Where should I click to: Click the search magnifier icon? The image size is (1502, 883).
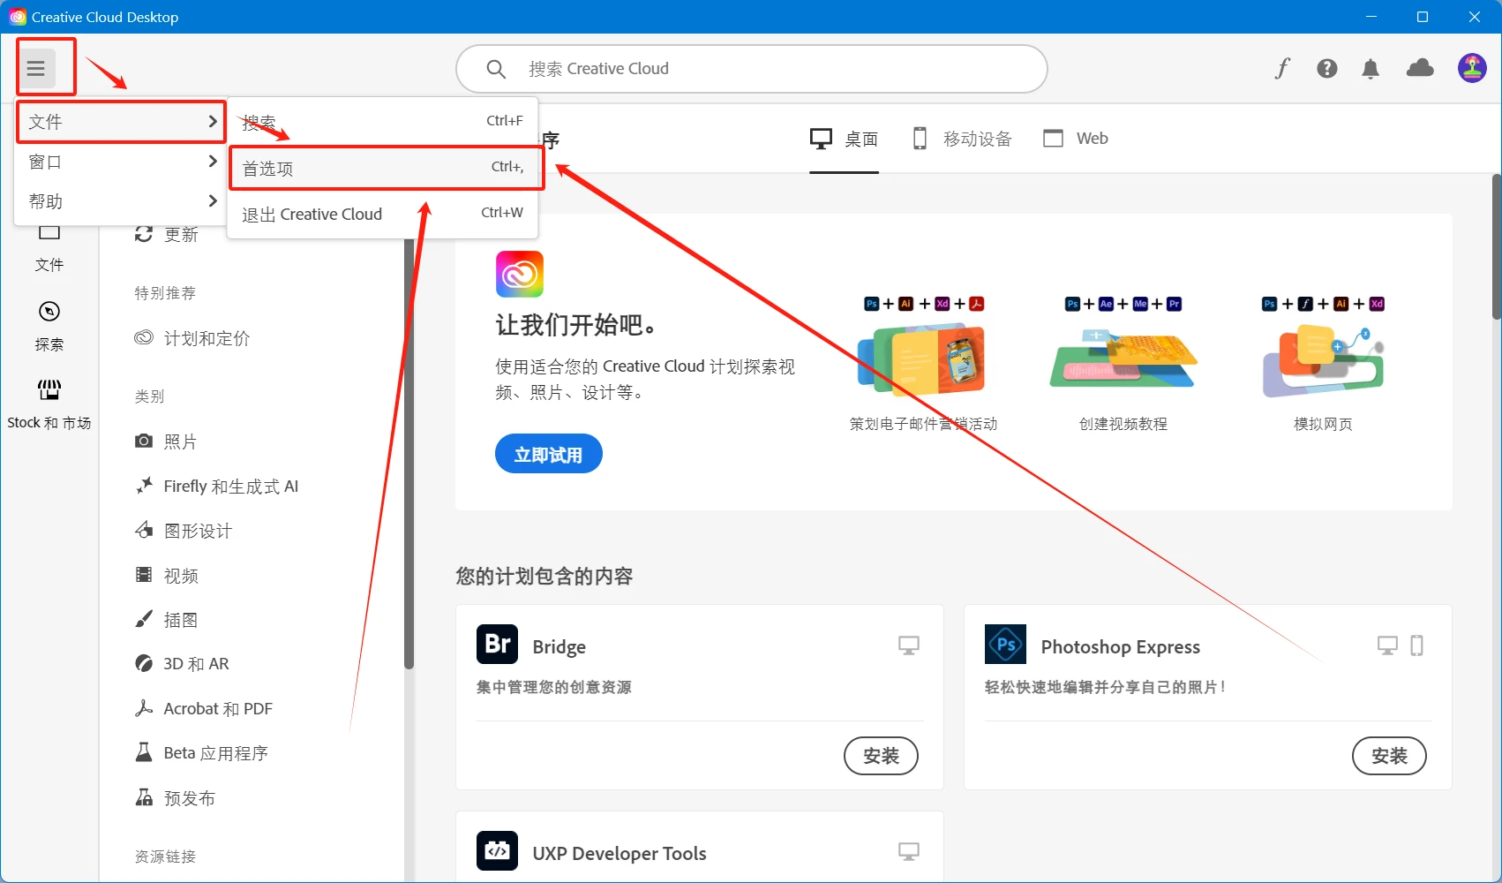(x=496, y=69)
